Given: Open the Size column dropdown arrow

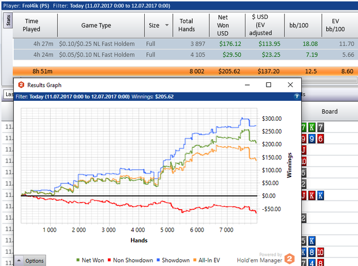Looking at the screenshot, I should 167,25.
